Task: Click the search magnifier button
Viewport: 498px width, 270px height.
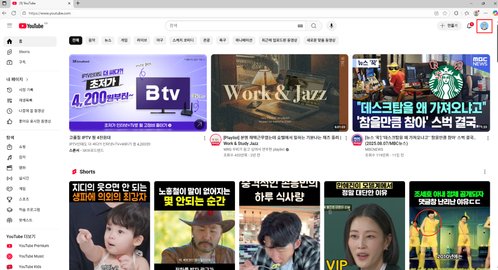Action: [x=314, y=26]
